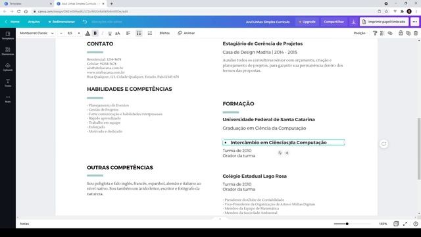Viewport: 421px width, 237px height.
Task: Bookmark page with star icon
Action: tap(386, 11)
